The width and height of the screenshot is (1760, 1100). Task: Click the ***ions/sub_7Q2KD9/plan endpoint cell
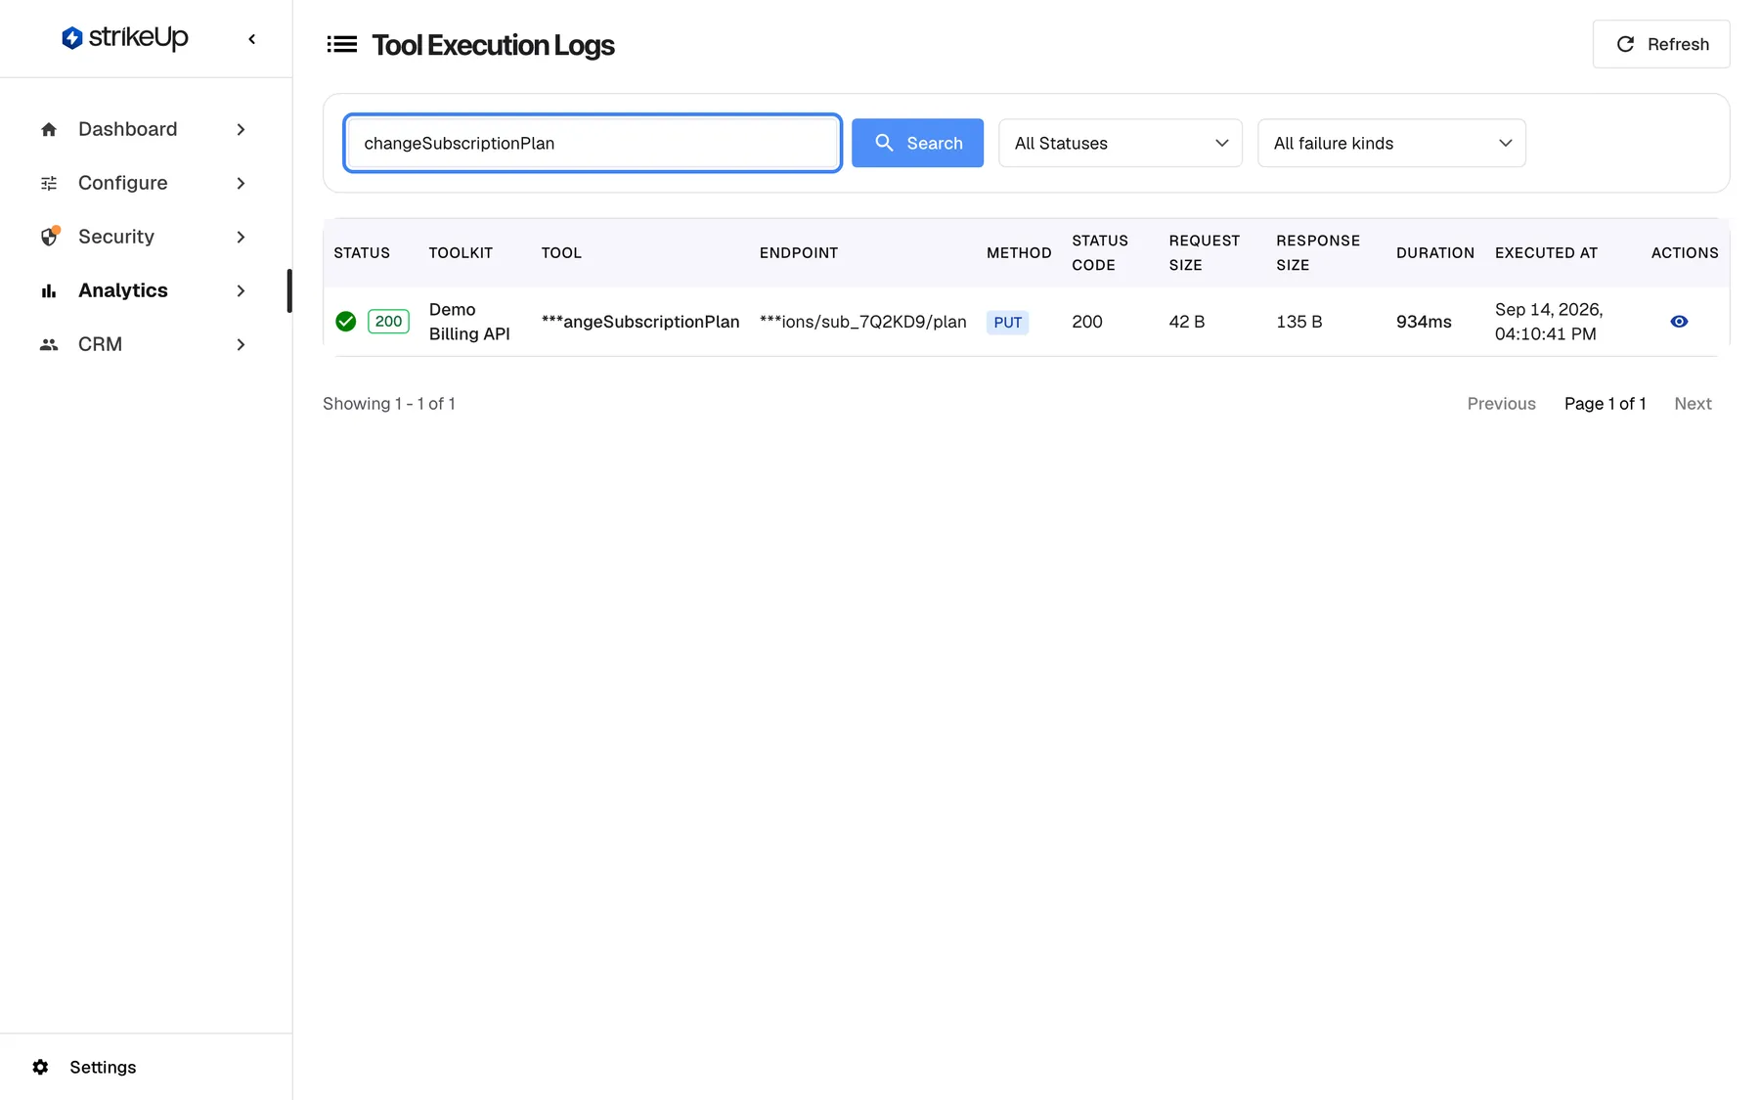862,322
